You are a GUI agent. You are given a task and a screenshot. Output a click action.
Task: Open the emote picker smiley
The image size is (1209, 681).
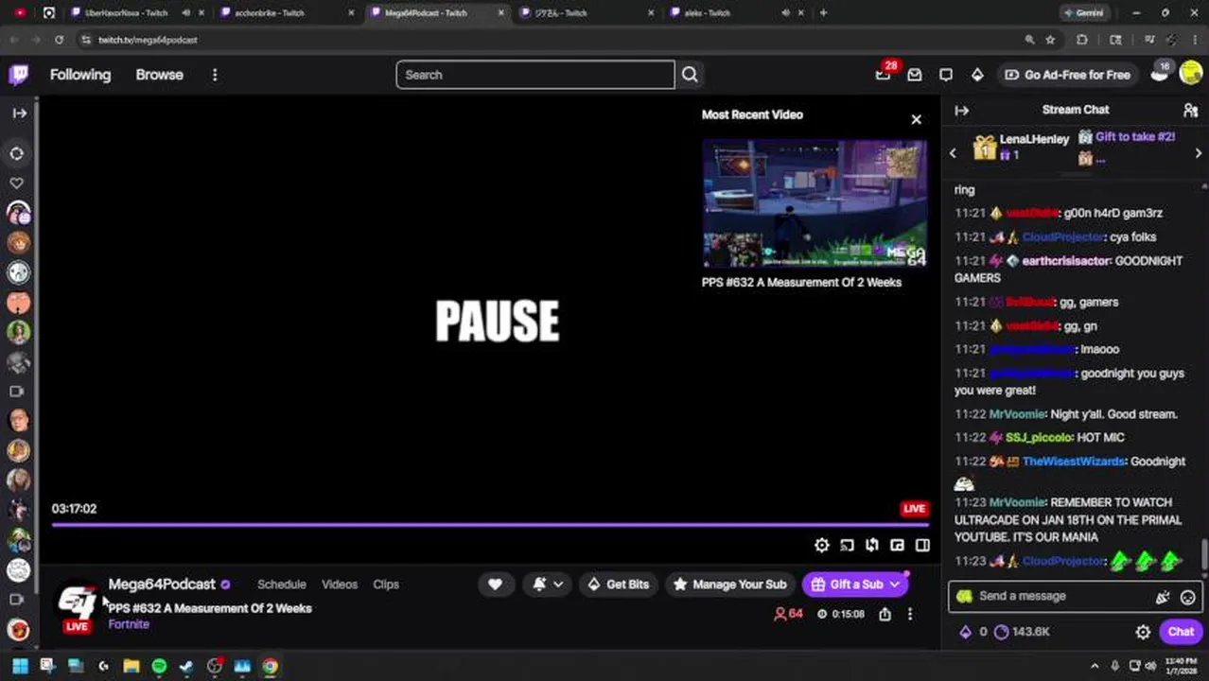point(1188,597)
